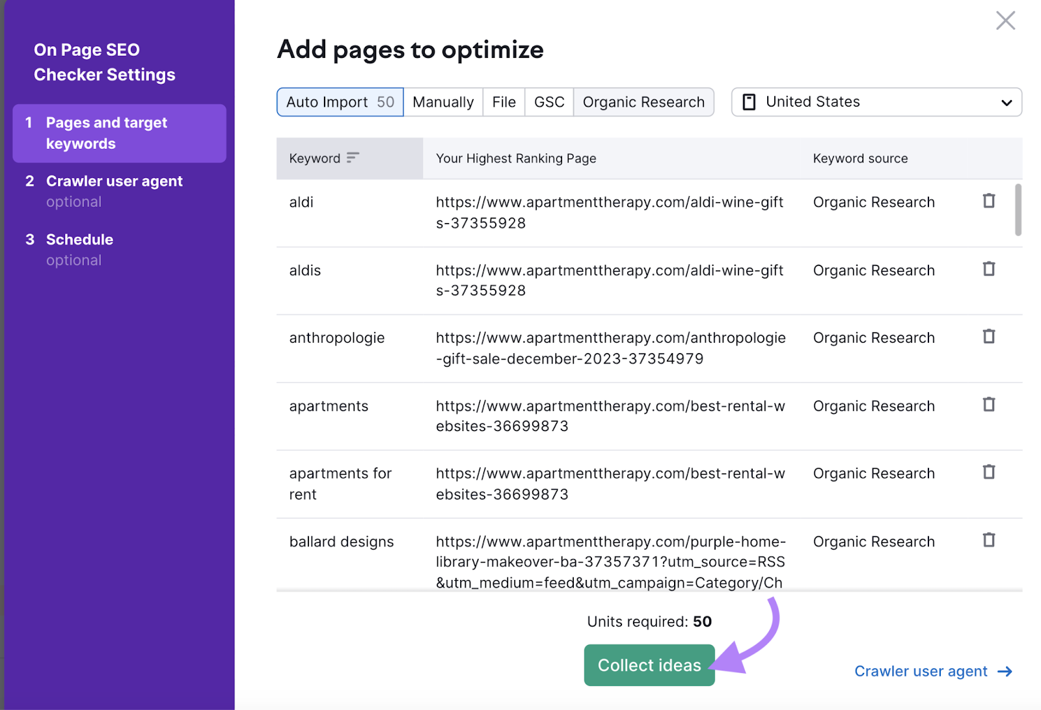This screenshot has height=710, width=1041.
Task: Remove the "aldis" keyword entry
Action: tap(988, 269)
